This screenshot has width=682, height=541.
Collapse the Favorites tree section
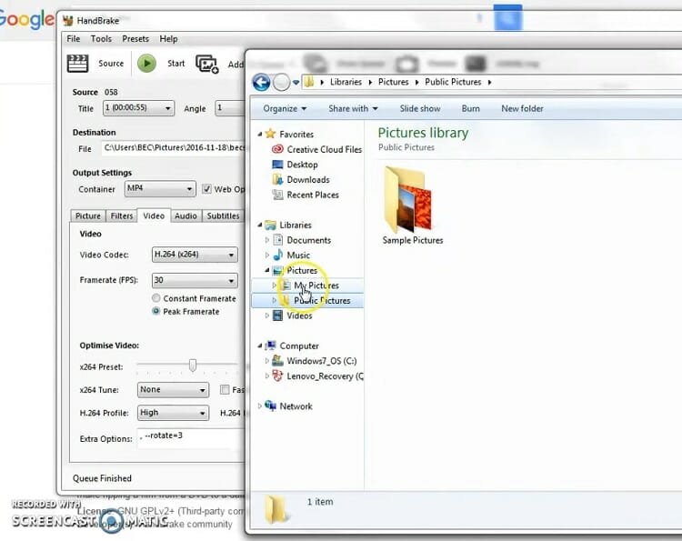click(260, 134)
